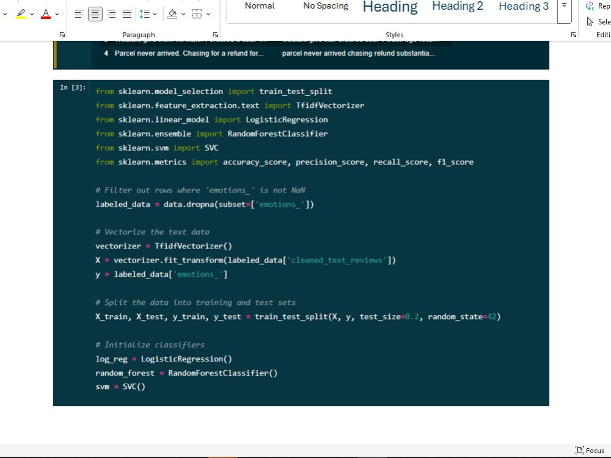Apply Heading 3 style

coord(524,6)
